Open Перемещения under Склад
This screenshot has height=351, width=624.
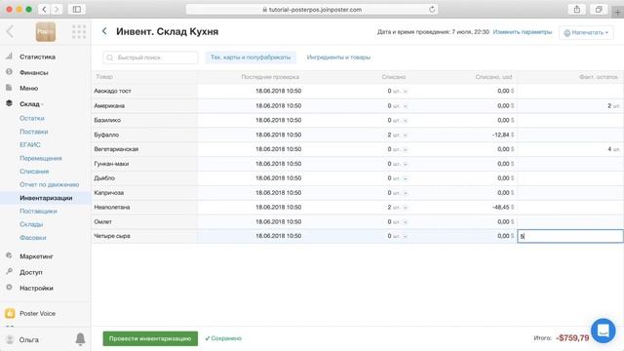tap(41, 158)
